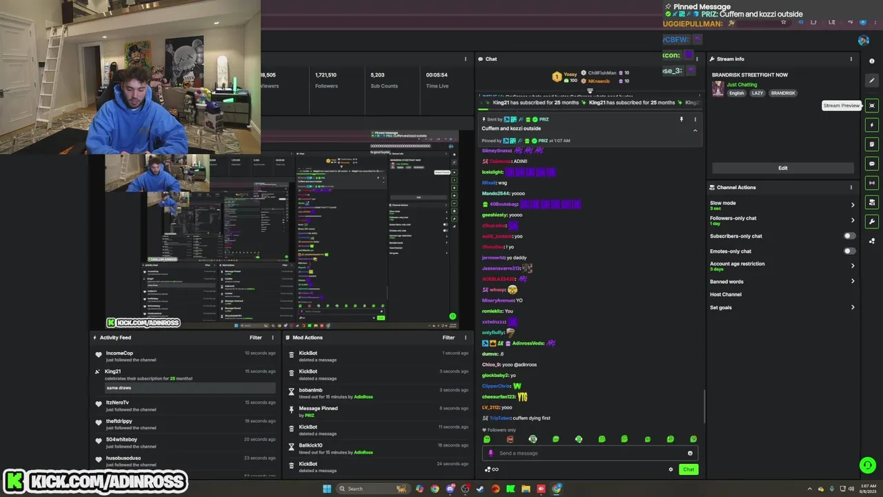Collapse the pinned message with chevron

pyautogui.click(x=695, y=130)
